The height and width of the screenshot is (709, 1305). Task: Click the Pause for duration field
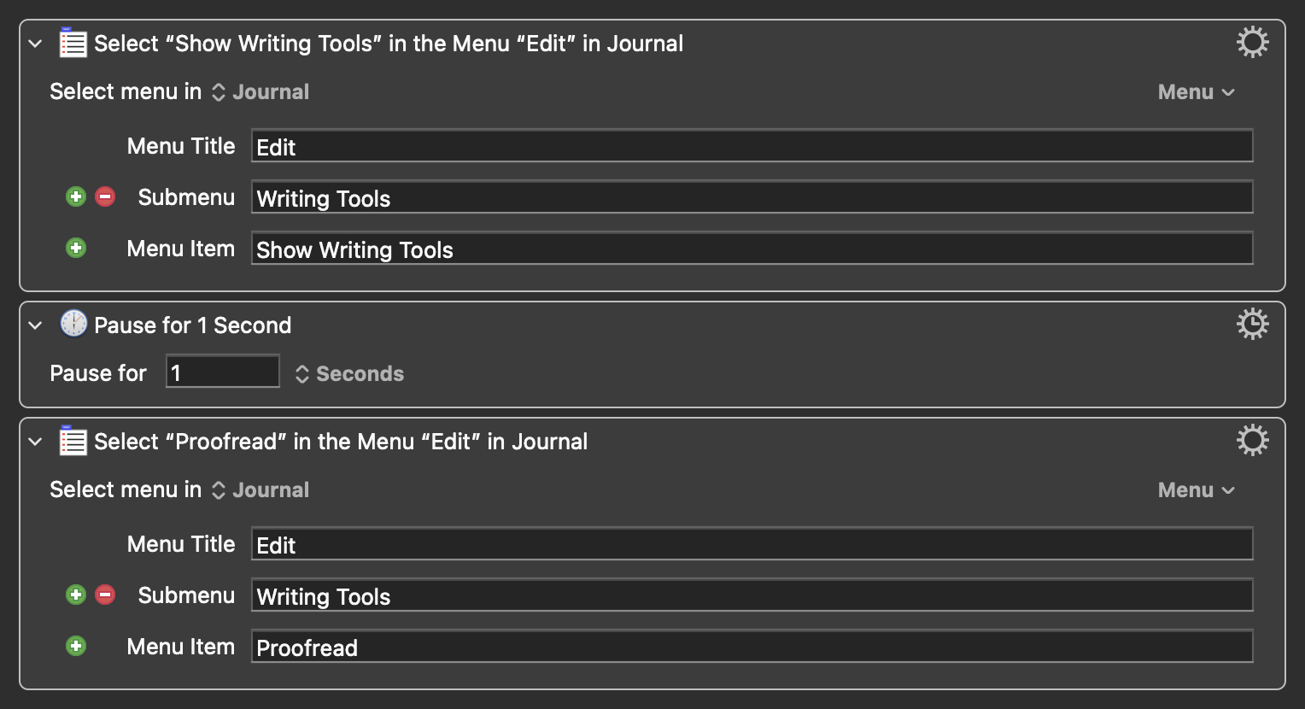222,373
